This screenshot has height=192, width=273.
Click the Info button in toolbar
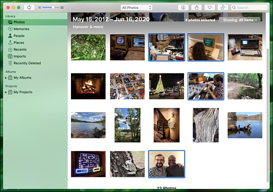point(183,8)
